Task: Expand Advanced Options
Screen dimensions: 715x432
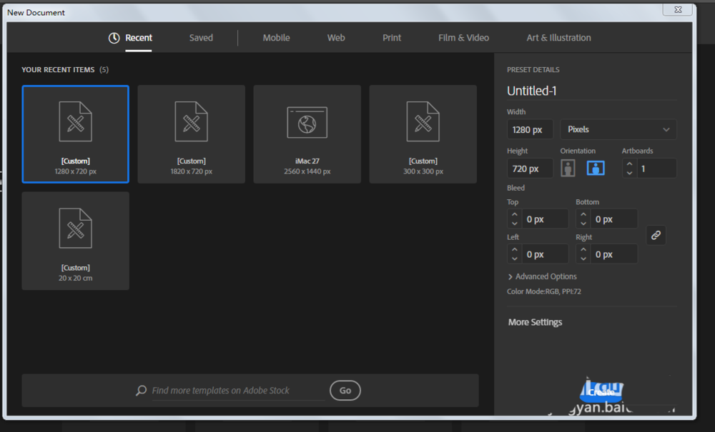Action: point(542,276)
